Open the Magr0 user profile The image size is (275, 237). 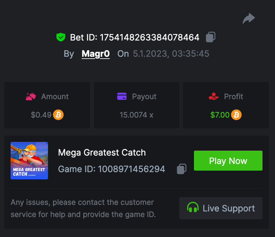pos(95,54)
